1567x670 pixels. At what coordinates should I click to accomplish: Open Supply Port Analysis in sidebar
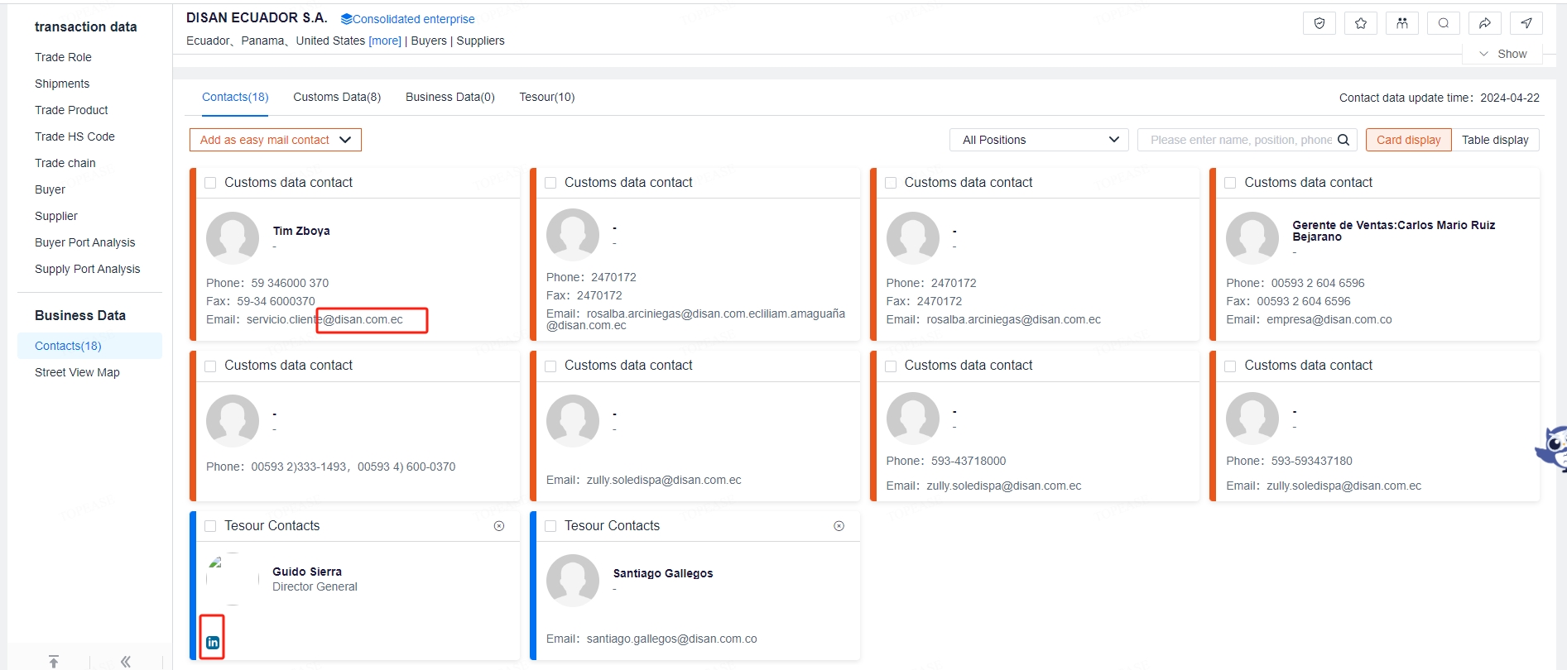tap(88, 269)
